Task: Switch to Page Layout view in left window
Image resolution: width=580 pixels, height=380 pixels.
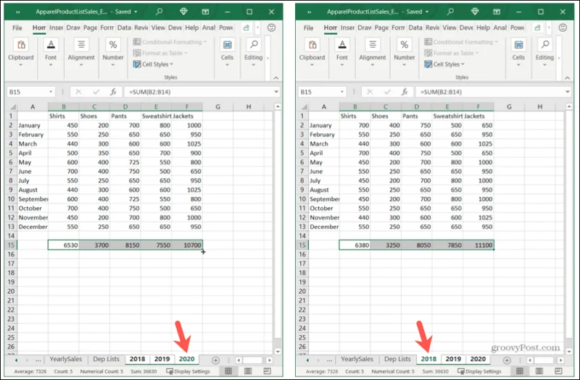Action: 248,371
